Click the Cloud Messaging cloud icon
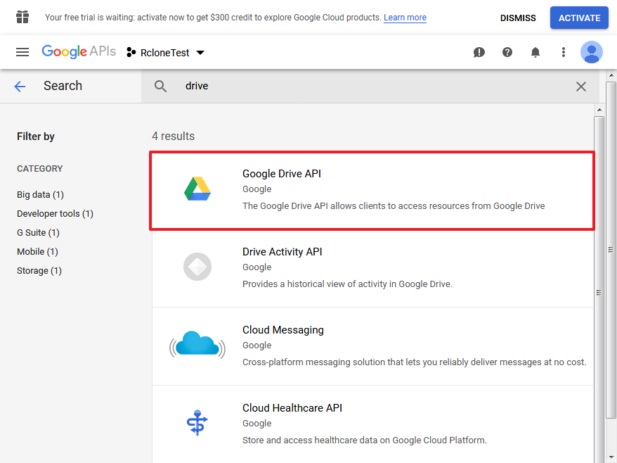Viewport: 617px width, 463px height. (x=197, y=344)
